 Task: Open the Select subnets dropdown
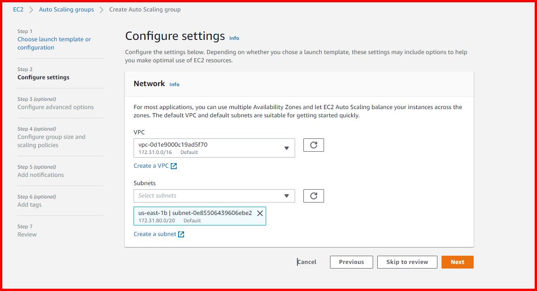pos(214,196)
